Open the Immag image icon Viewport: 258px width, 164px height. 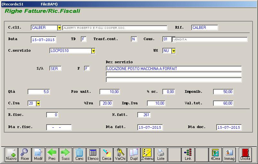tap(229, 155)
